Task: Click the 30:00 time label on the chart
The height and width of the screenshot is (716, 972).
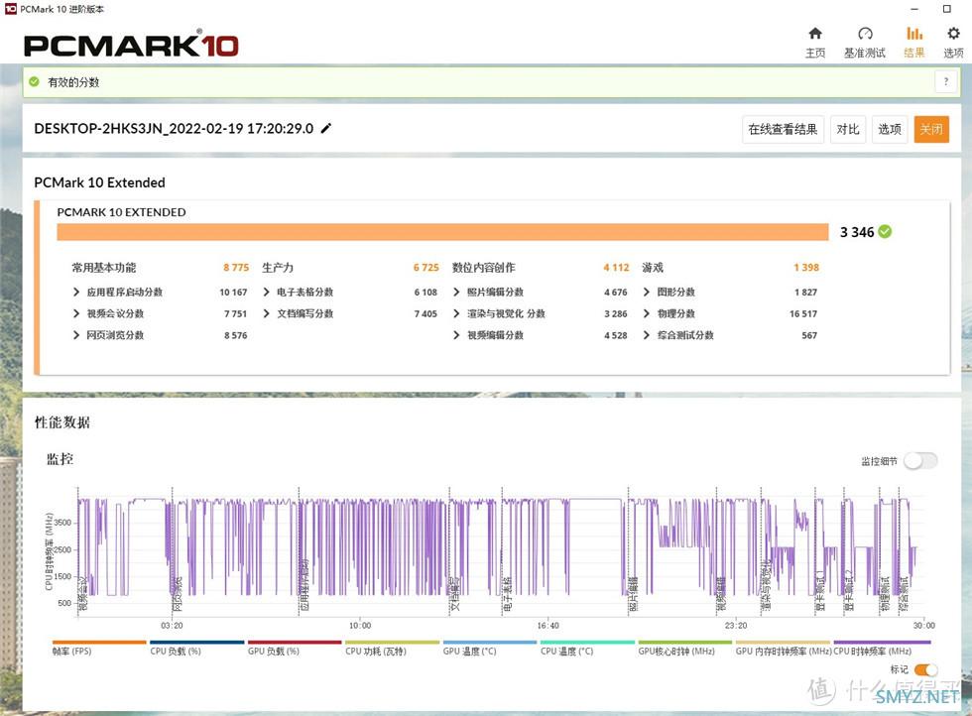Action: point(923,626)
